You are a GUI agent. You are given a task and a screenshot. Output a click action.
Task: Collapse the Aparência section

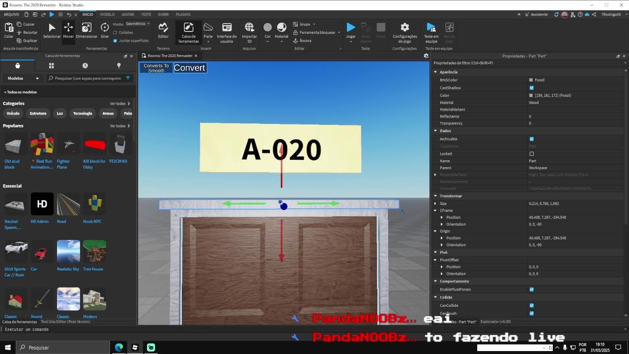click(x=435, y=72)
